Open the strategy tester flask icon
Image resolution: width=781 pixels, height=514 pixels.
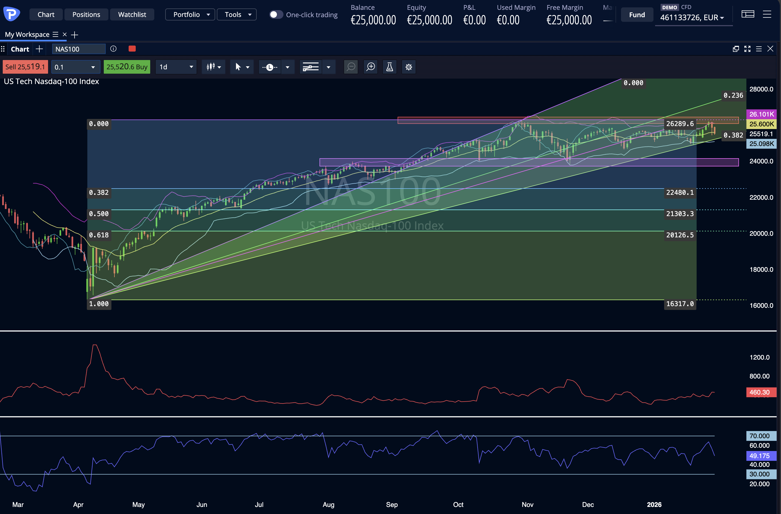pyautogui.click(x=389, y=67)
